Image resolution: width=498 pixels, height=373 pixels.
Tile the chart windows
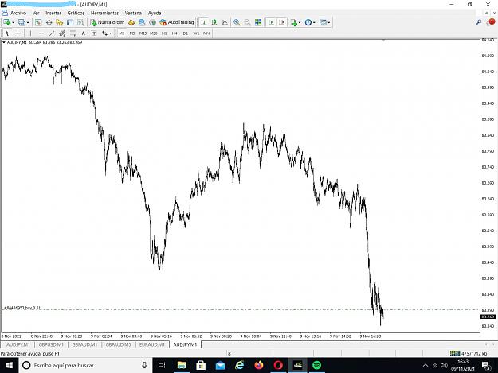coord(258,22)
